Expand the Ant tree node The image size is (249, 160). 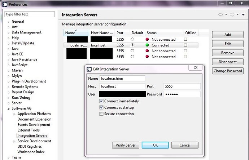click(x=9, y=27)
